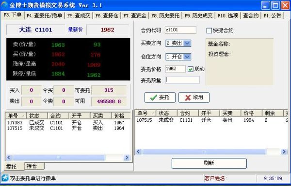Open the F7 查资金 tab
The height and width of the screenshot is (186, 291).
tap(135, 15)
